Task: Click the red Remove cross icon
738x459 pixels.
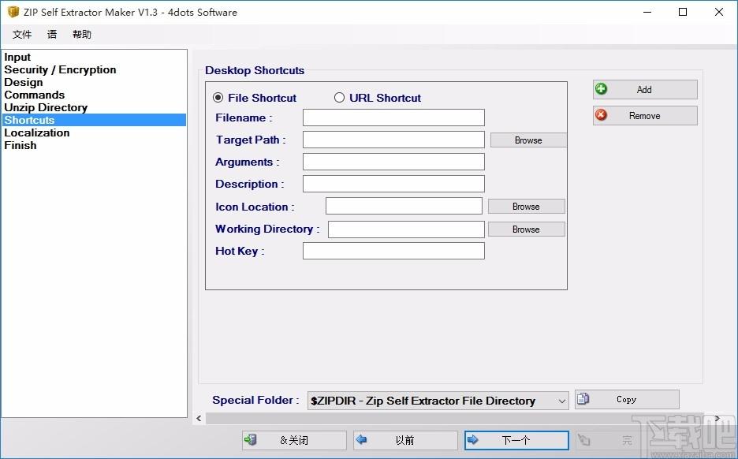Action: pyautogui.click(x=601, y=115)
